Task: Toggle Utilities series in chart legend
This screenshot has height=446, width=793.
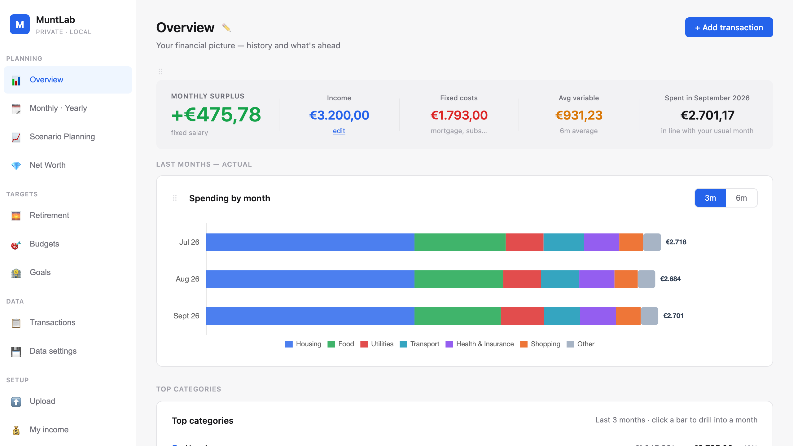Action: coord(377,344)
